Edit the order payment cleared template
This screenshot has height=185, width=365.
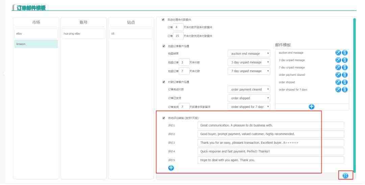point(338,75)
